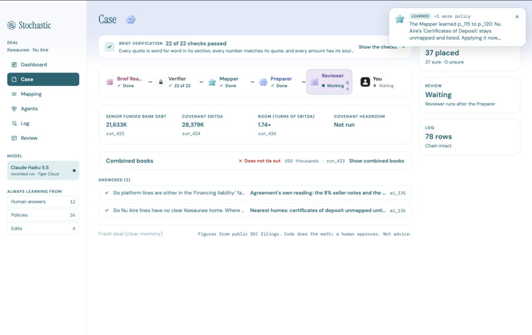Click run_424 under Covenant EBITDA
The width and height of the screenshot is (532, 335).
tap(191, 134)
